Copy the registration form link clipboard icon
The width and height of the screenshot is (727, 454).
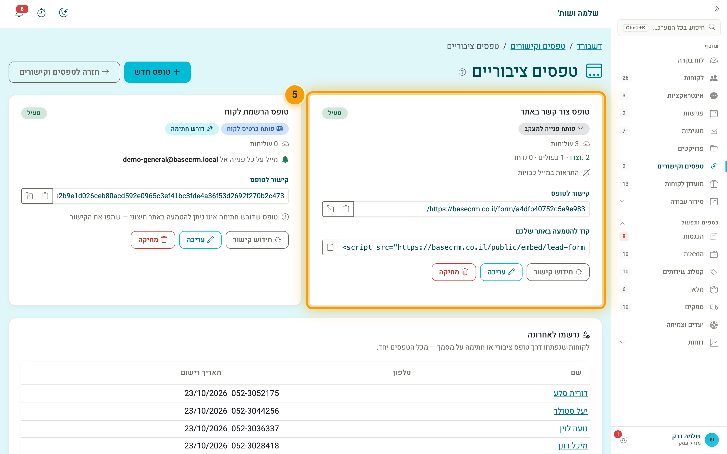pyautogui.click(x=45, y=196)
